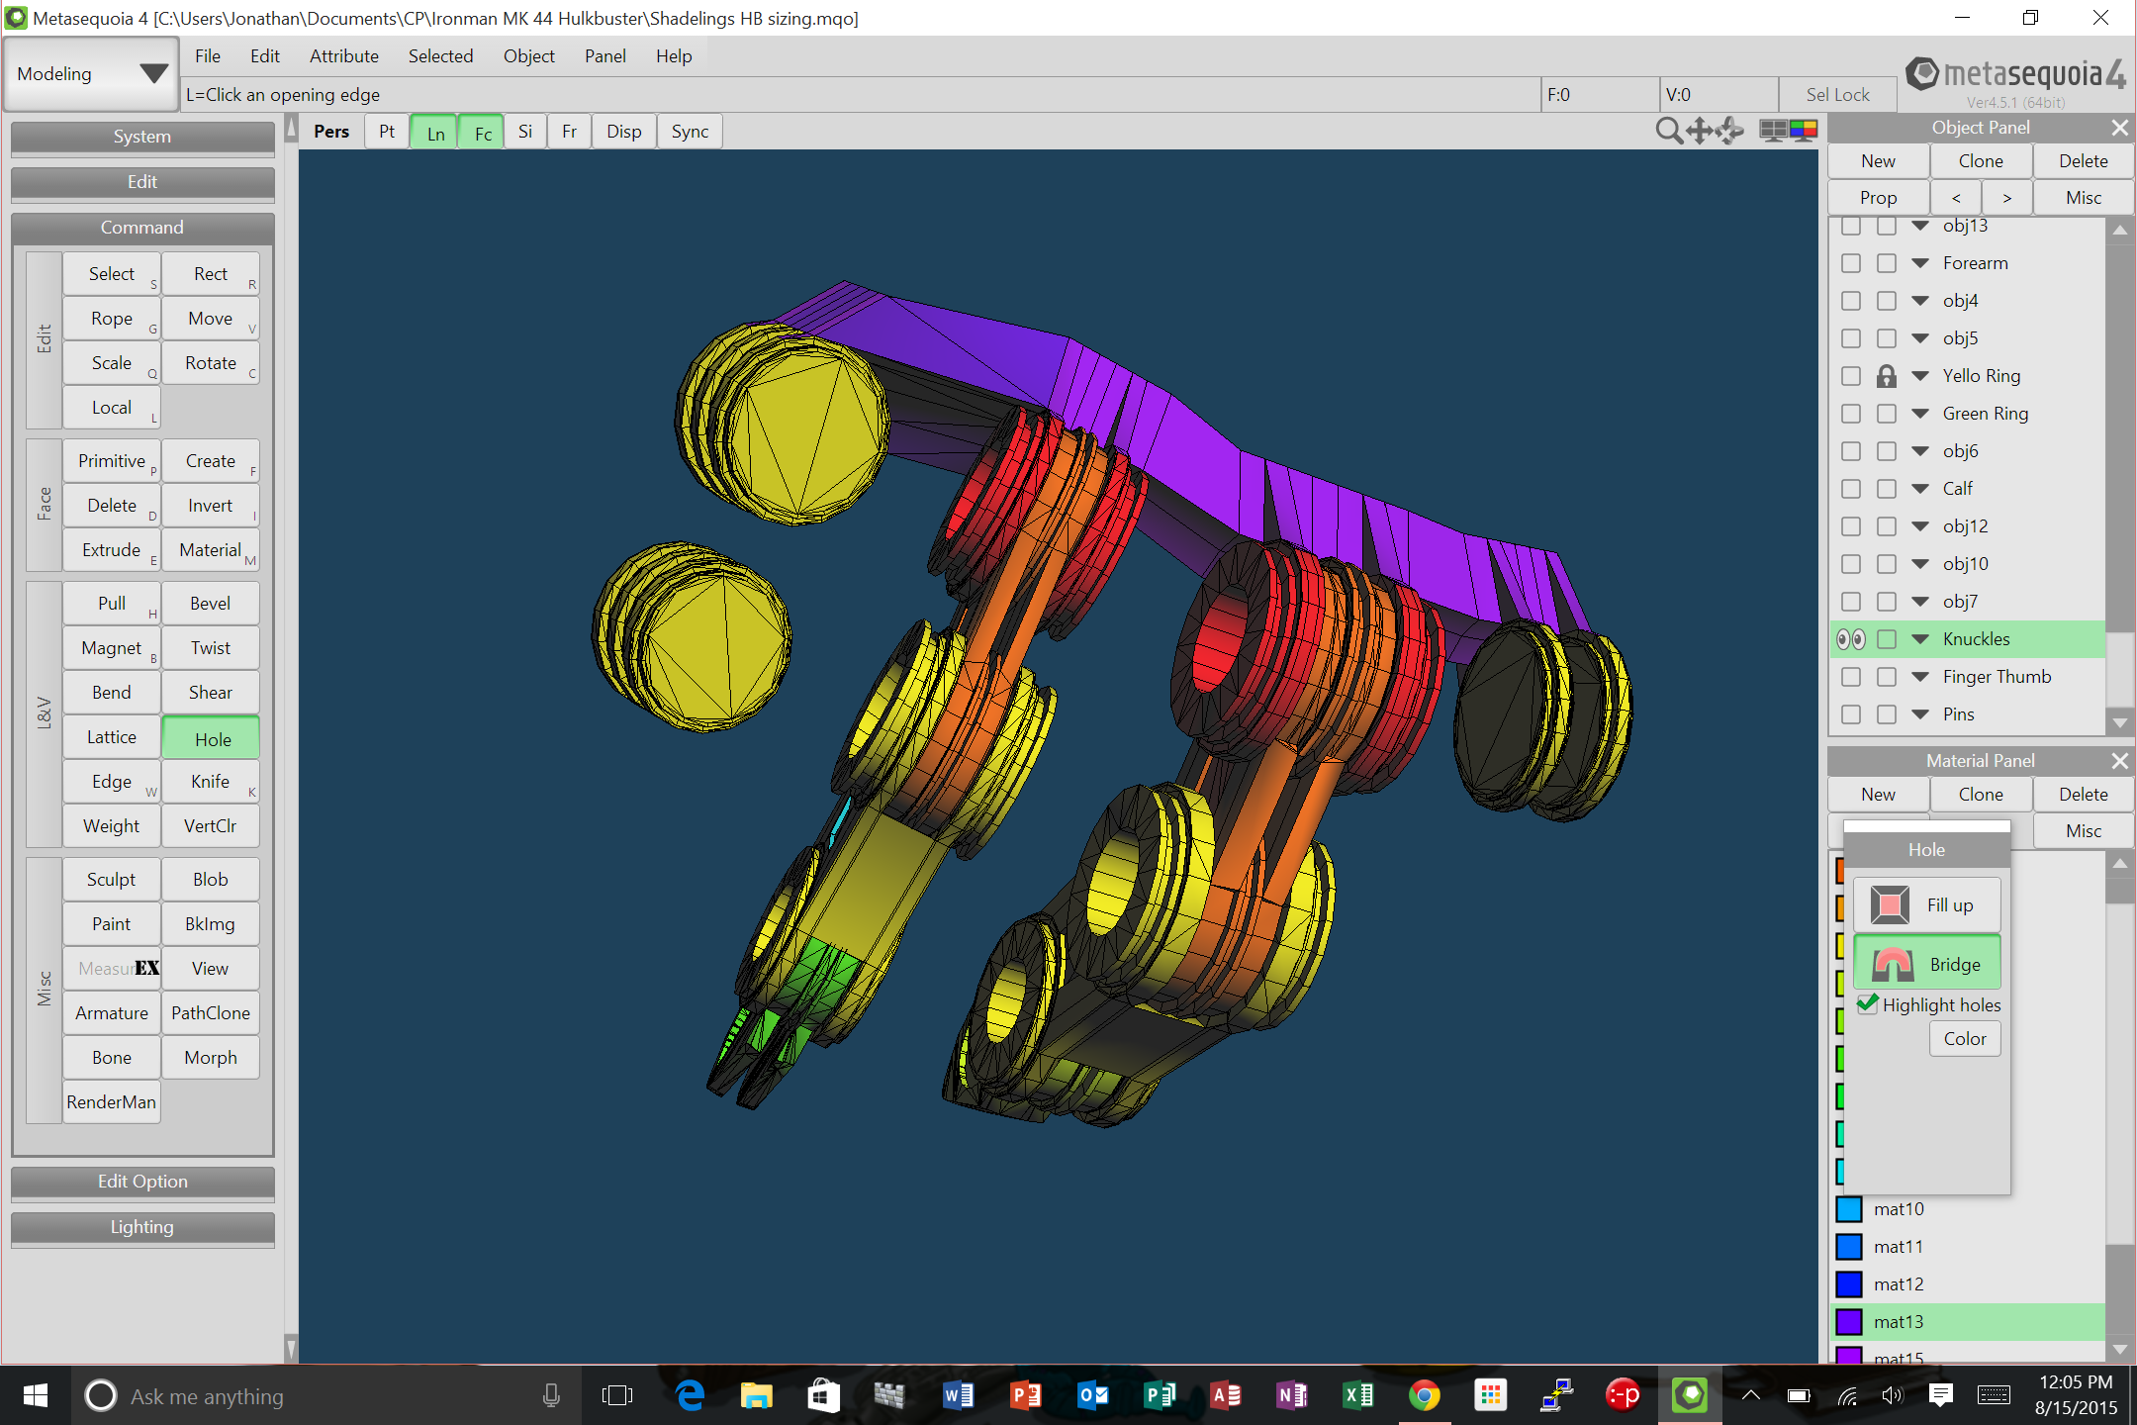Collapse the obj12 object triangle
2137x1425 pixels.
(x=1920, y=526)
